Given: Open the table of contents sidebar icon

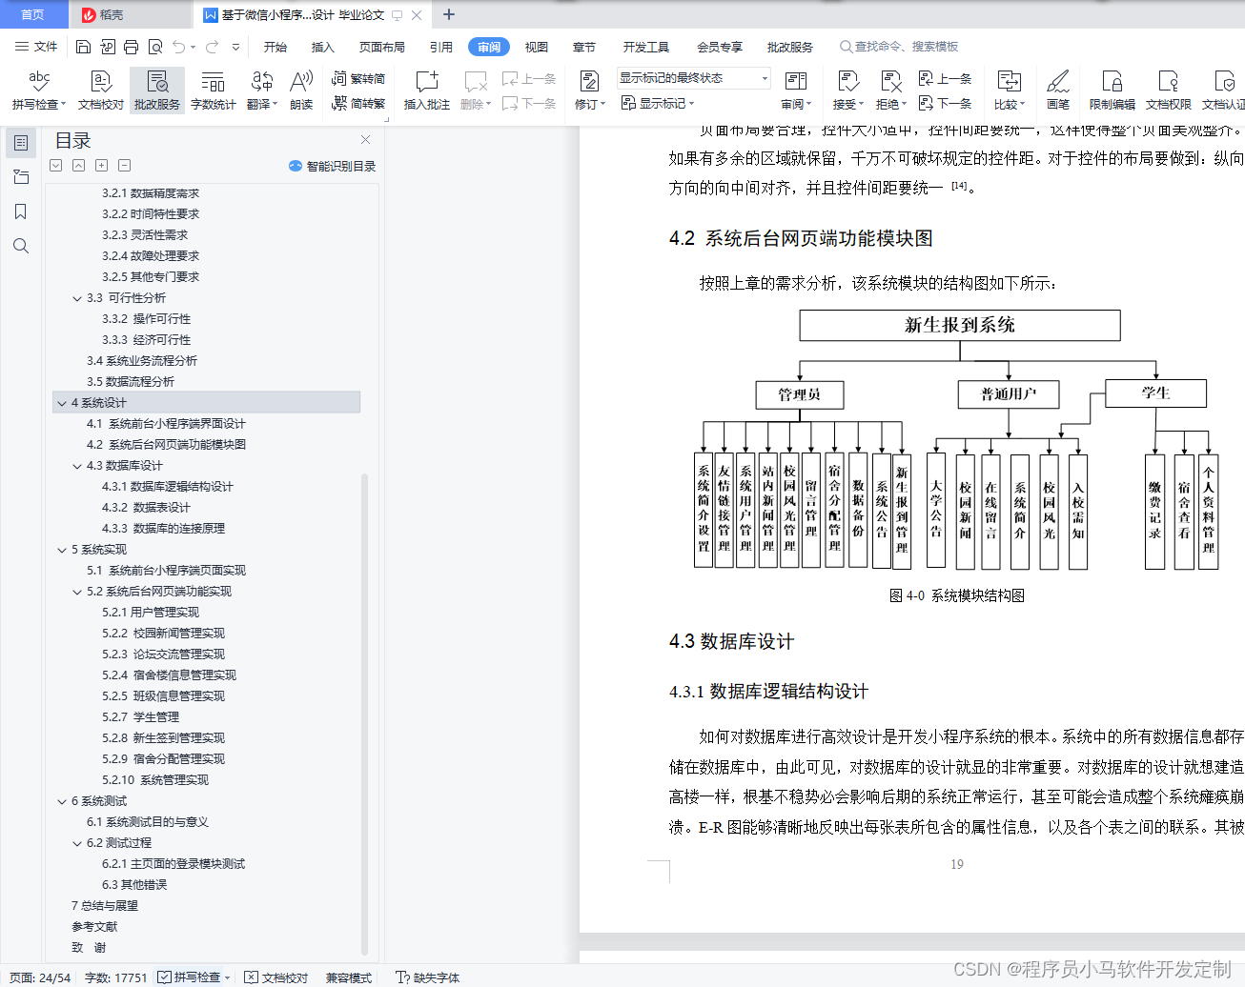Looking at the screenshot, I should (x=21, y=143).
